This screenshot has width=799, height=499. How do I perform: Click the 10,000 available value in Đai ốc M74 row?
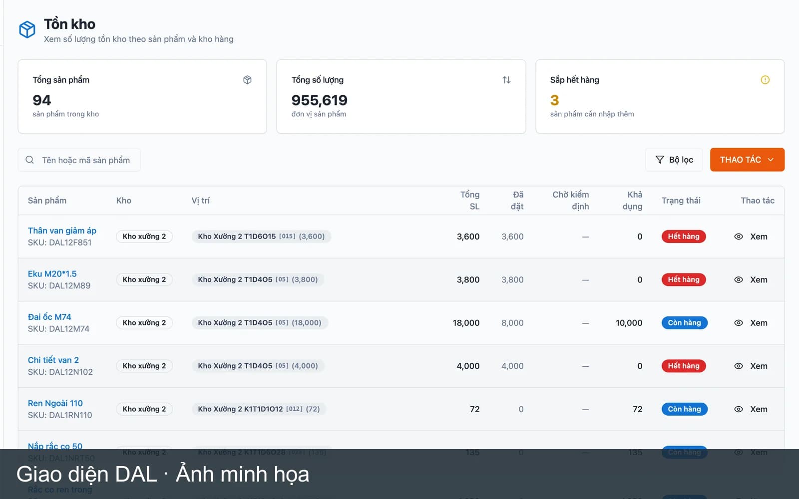(x=629, y=323)
